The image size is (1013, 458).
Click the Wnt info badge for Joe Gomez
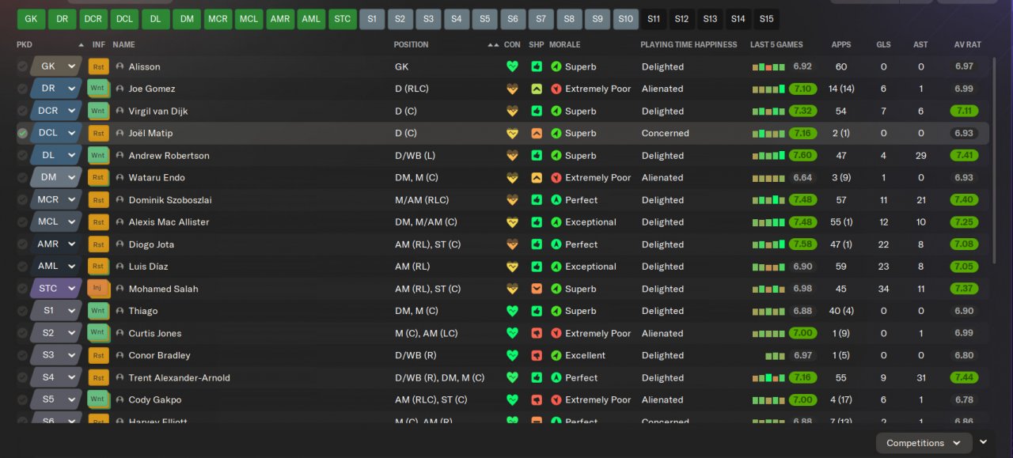98,89
